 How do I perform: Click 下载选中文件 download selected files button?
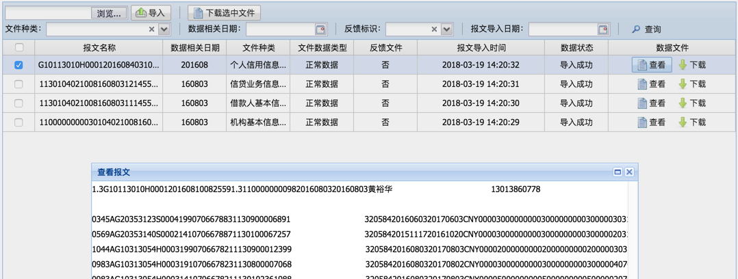(x=224, y=13)
